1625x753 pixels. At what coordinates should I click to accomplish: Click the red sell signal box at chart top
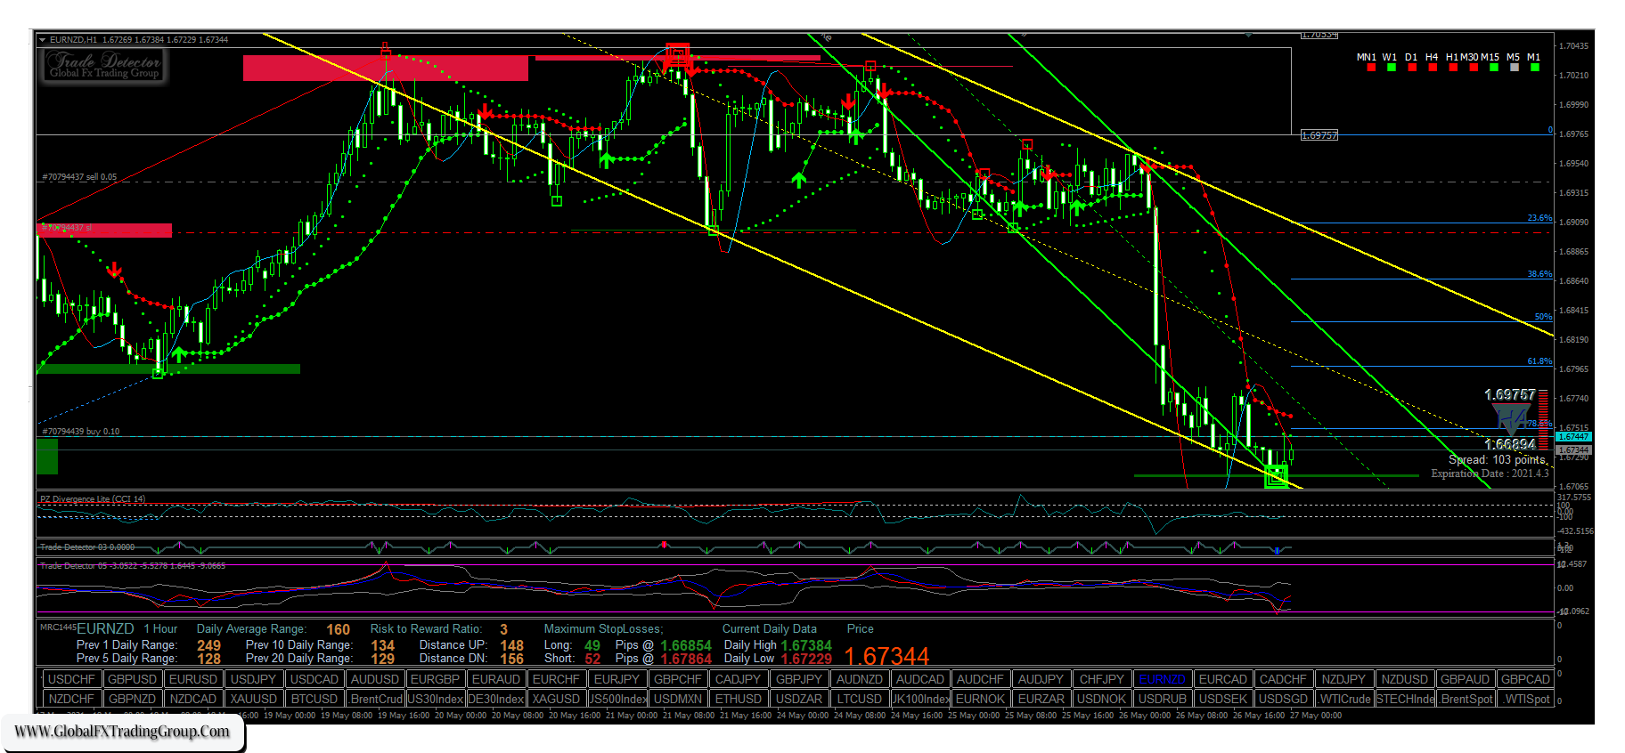pyautogui.click(x=677, y=53)
